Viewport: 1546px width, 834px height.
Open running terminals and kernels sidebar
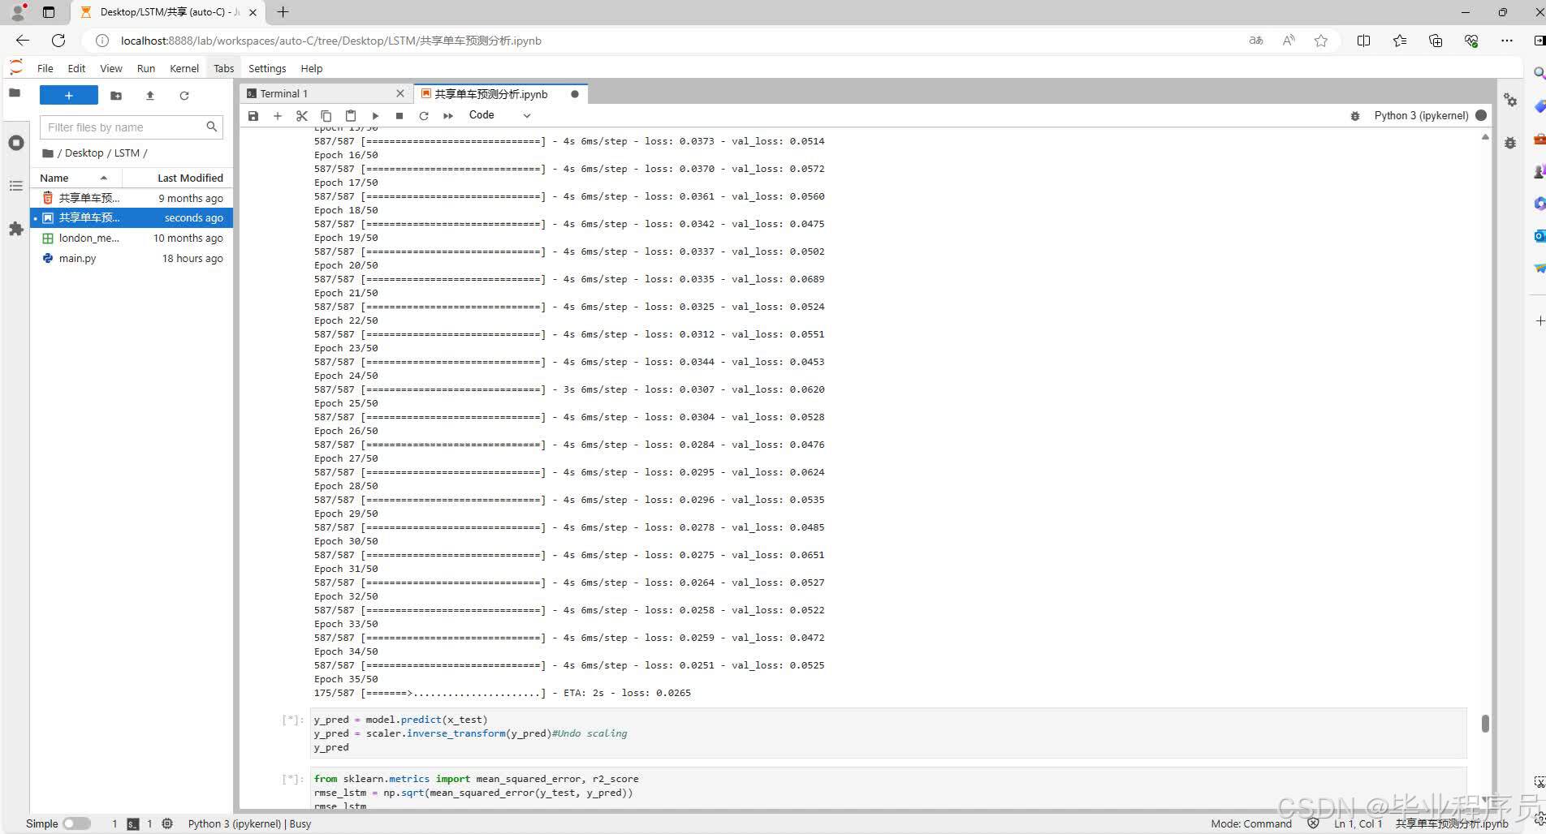pos(15,143)
